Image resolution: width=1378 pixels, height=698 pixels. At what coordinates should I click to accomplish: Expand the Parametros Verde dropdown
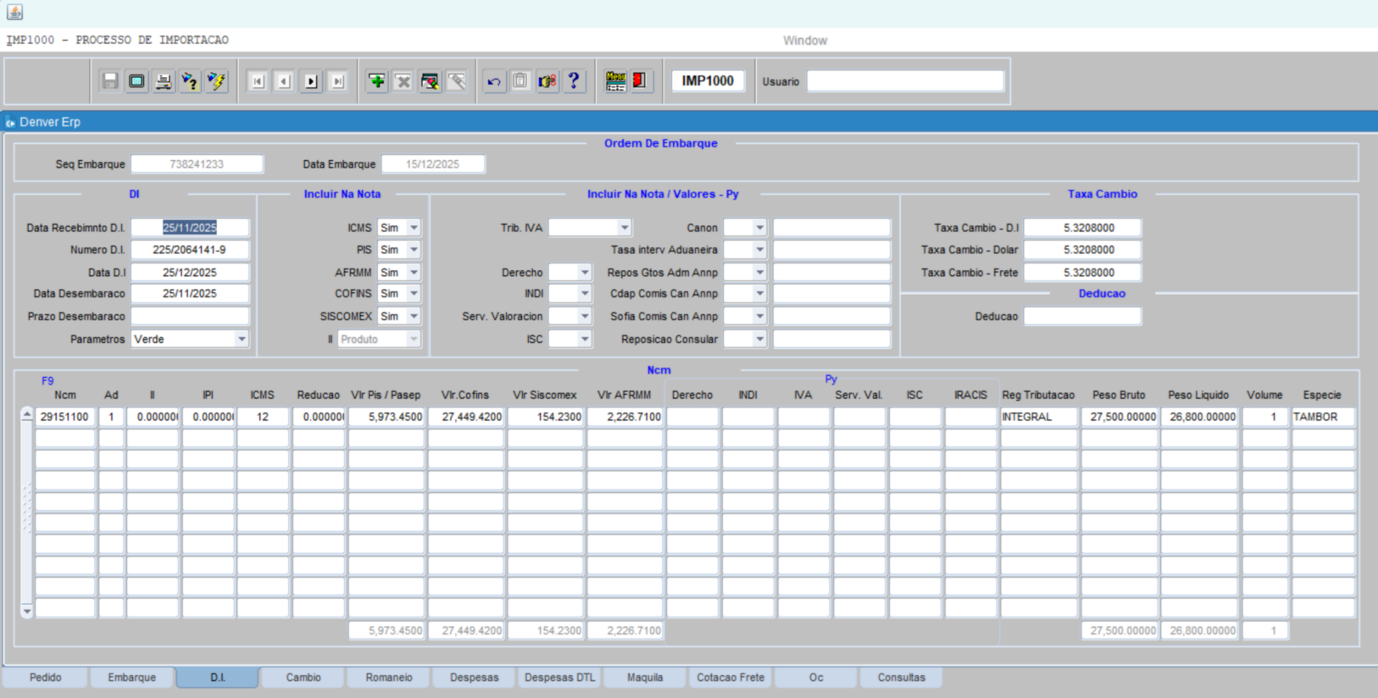242,339
